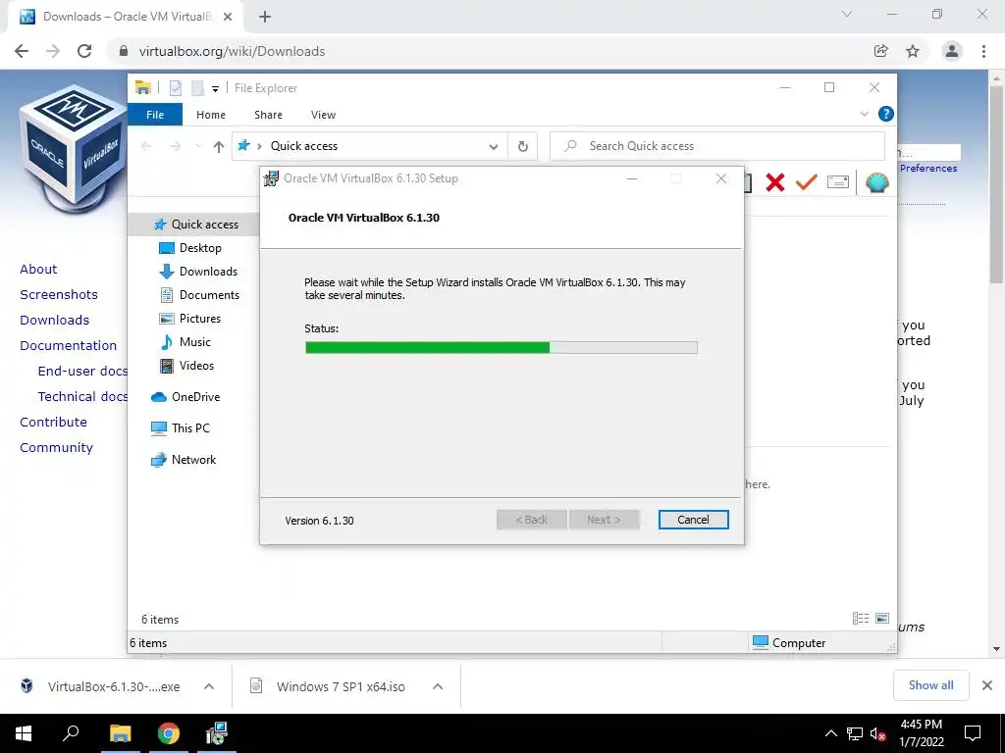Show hidden system tray icons

coord(830,733)
